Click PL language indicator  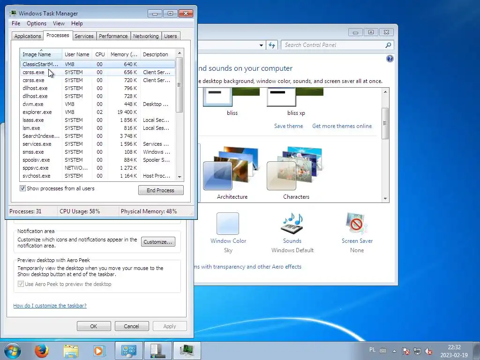pos(372,350)
